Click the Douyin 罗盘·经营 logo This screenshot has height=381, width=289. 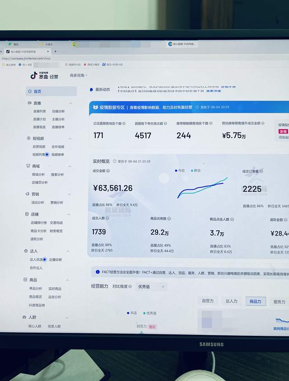(44, 75)
